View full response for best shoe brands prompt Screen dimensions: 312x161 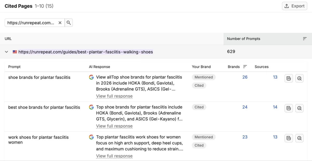(x=114, y=126)
